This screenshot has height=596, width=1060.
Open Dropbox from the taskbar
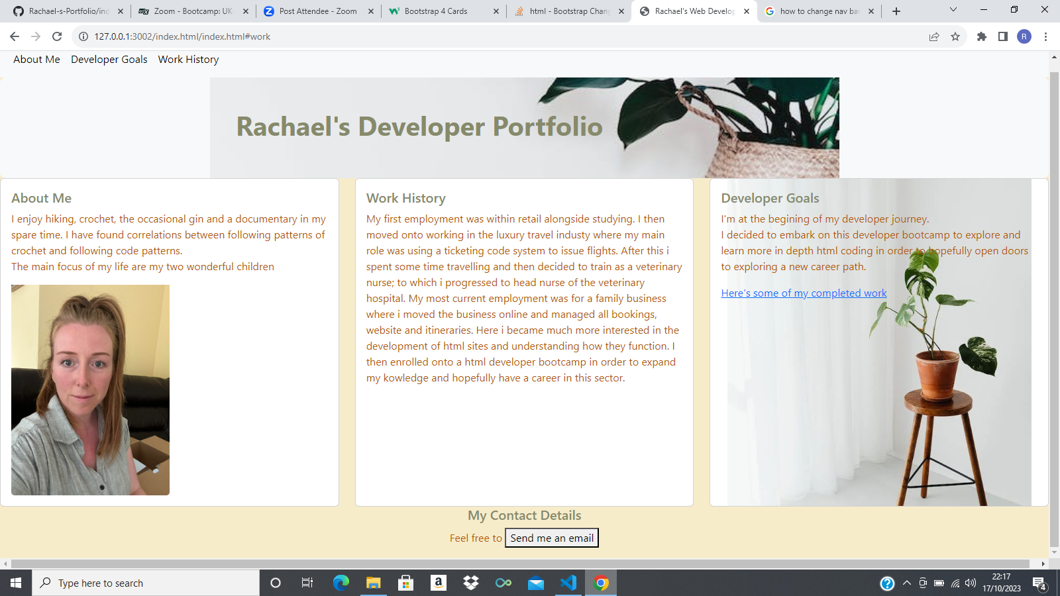(x=470, y=583)
